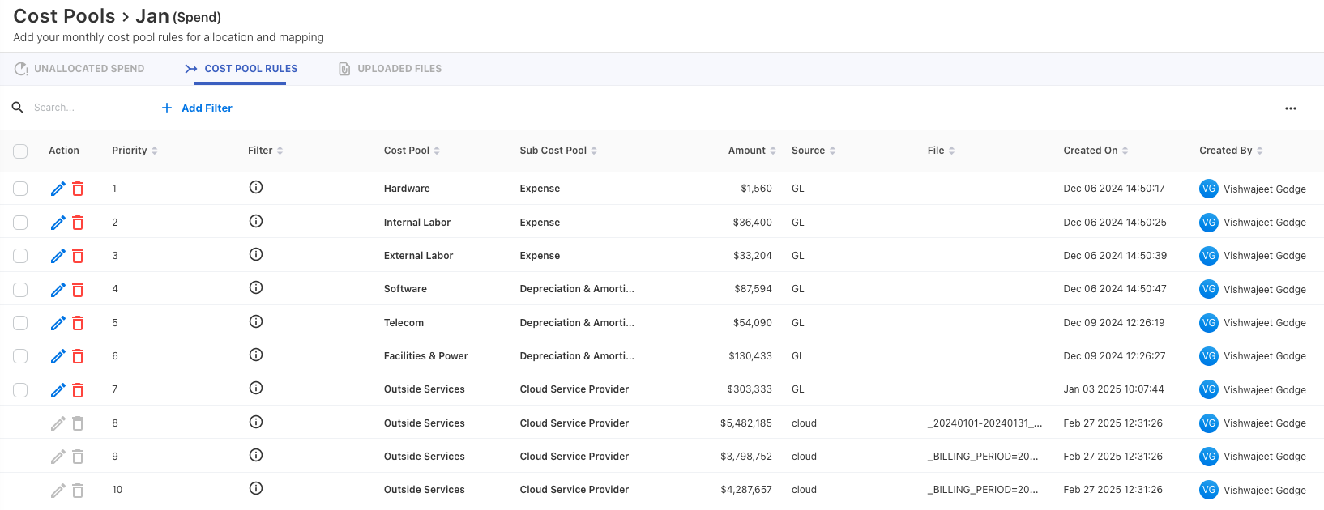This screenshot has height=510, width=1324.
Task: Show filter info for Software row
Action: tap(256, 288)
